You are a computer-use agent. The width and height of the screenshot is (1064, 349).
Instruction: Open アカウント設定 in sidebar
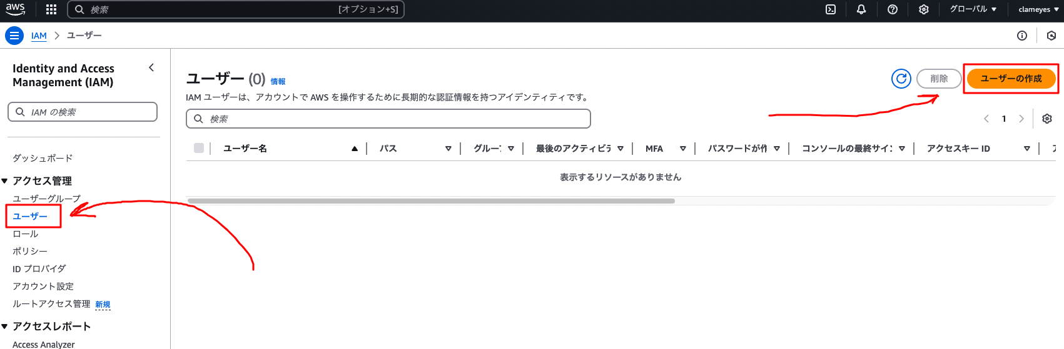coord(43,286)
